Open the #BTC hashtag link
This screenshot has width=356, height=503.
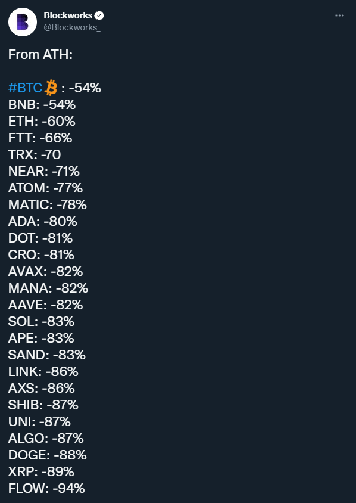tap(26, 88)
